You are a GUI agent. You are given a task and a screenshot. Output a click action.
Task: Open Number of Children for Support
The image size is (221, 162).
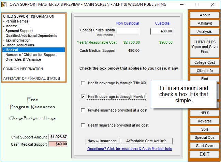33,55
